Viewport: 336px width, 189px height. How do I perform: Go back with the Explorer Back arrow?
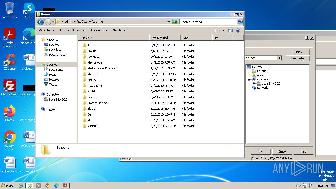coord(40,22)
